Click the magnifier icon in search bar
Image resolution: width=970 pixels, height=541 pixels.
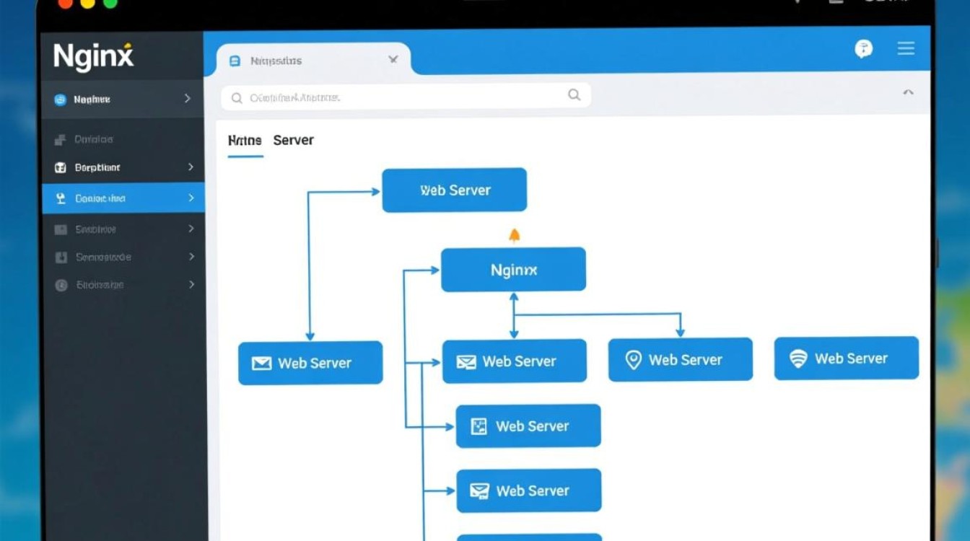pyautogui.click(x=574, y=94)
